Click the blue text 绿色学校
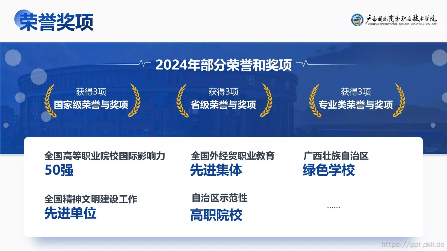 click(329, 170)
